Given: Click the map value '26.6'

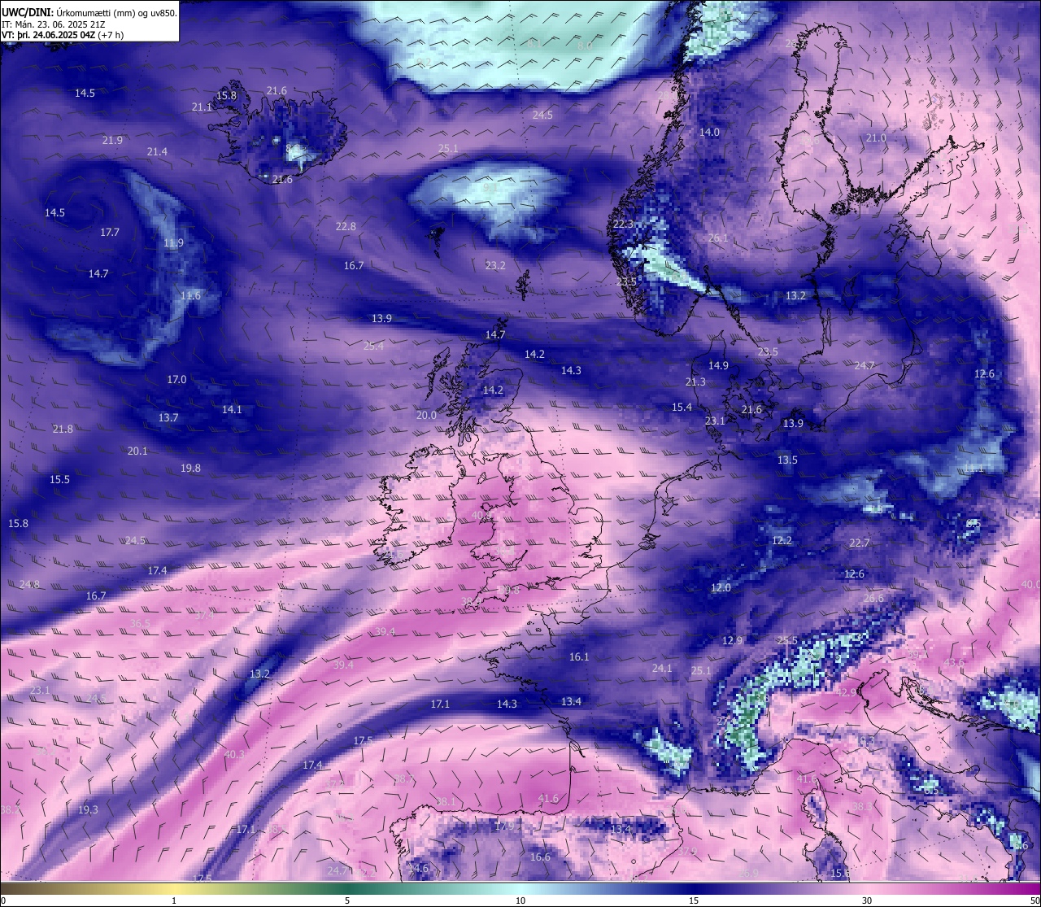Looking at the screenshot, I should tap(873, 599).
